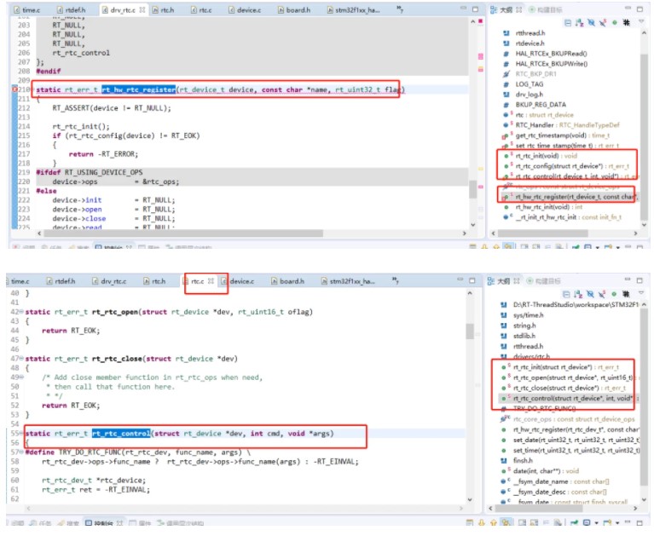654x536 pixels.
Task: Show hidden editor tabs list in top editor
Action: [400, 9]
